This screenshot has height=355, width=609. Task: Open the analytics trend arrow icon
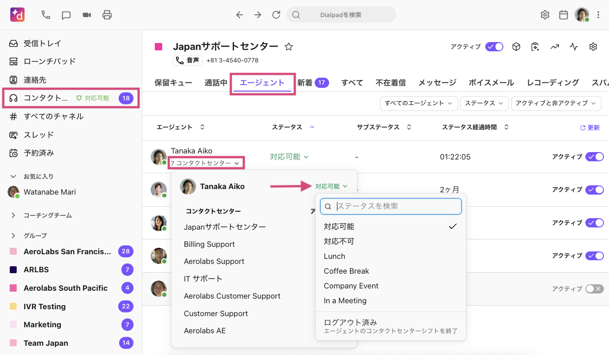pos(554,47)
